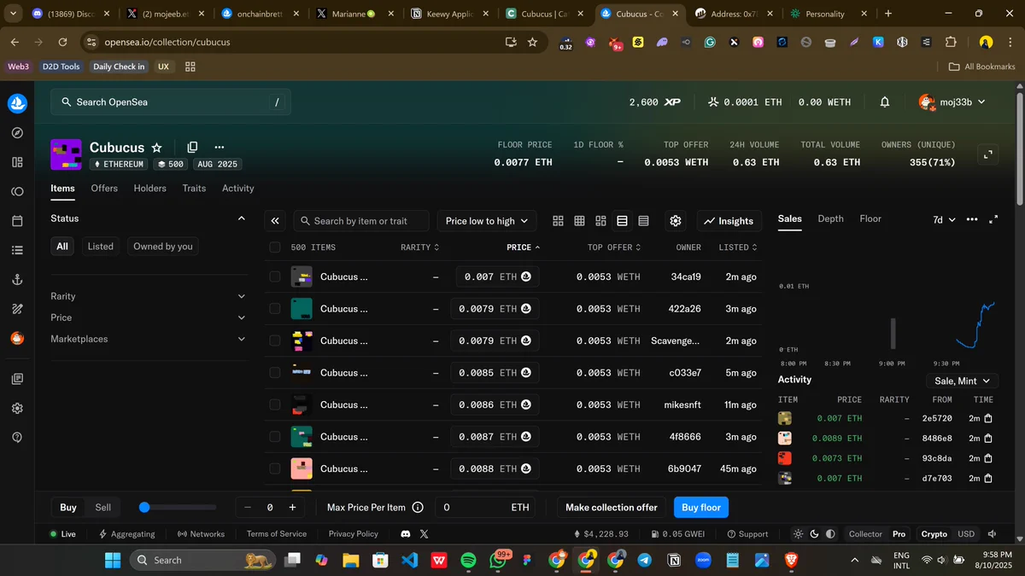
Task: Switch to the Traits tab
Action: pyautogui.click(x=194, y=188)
